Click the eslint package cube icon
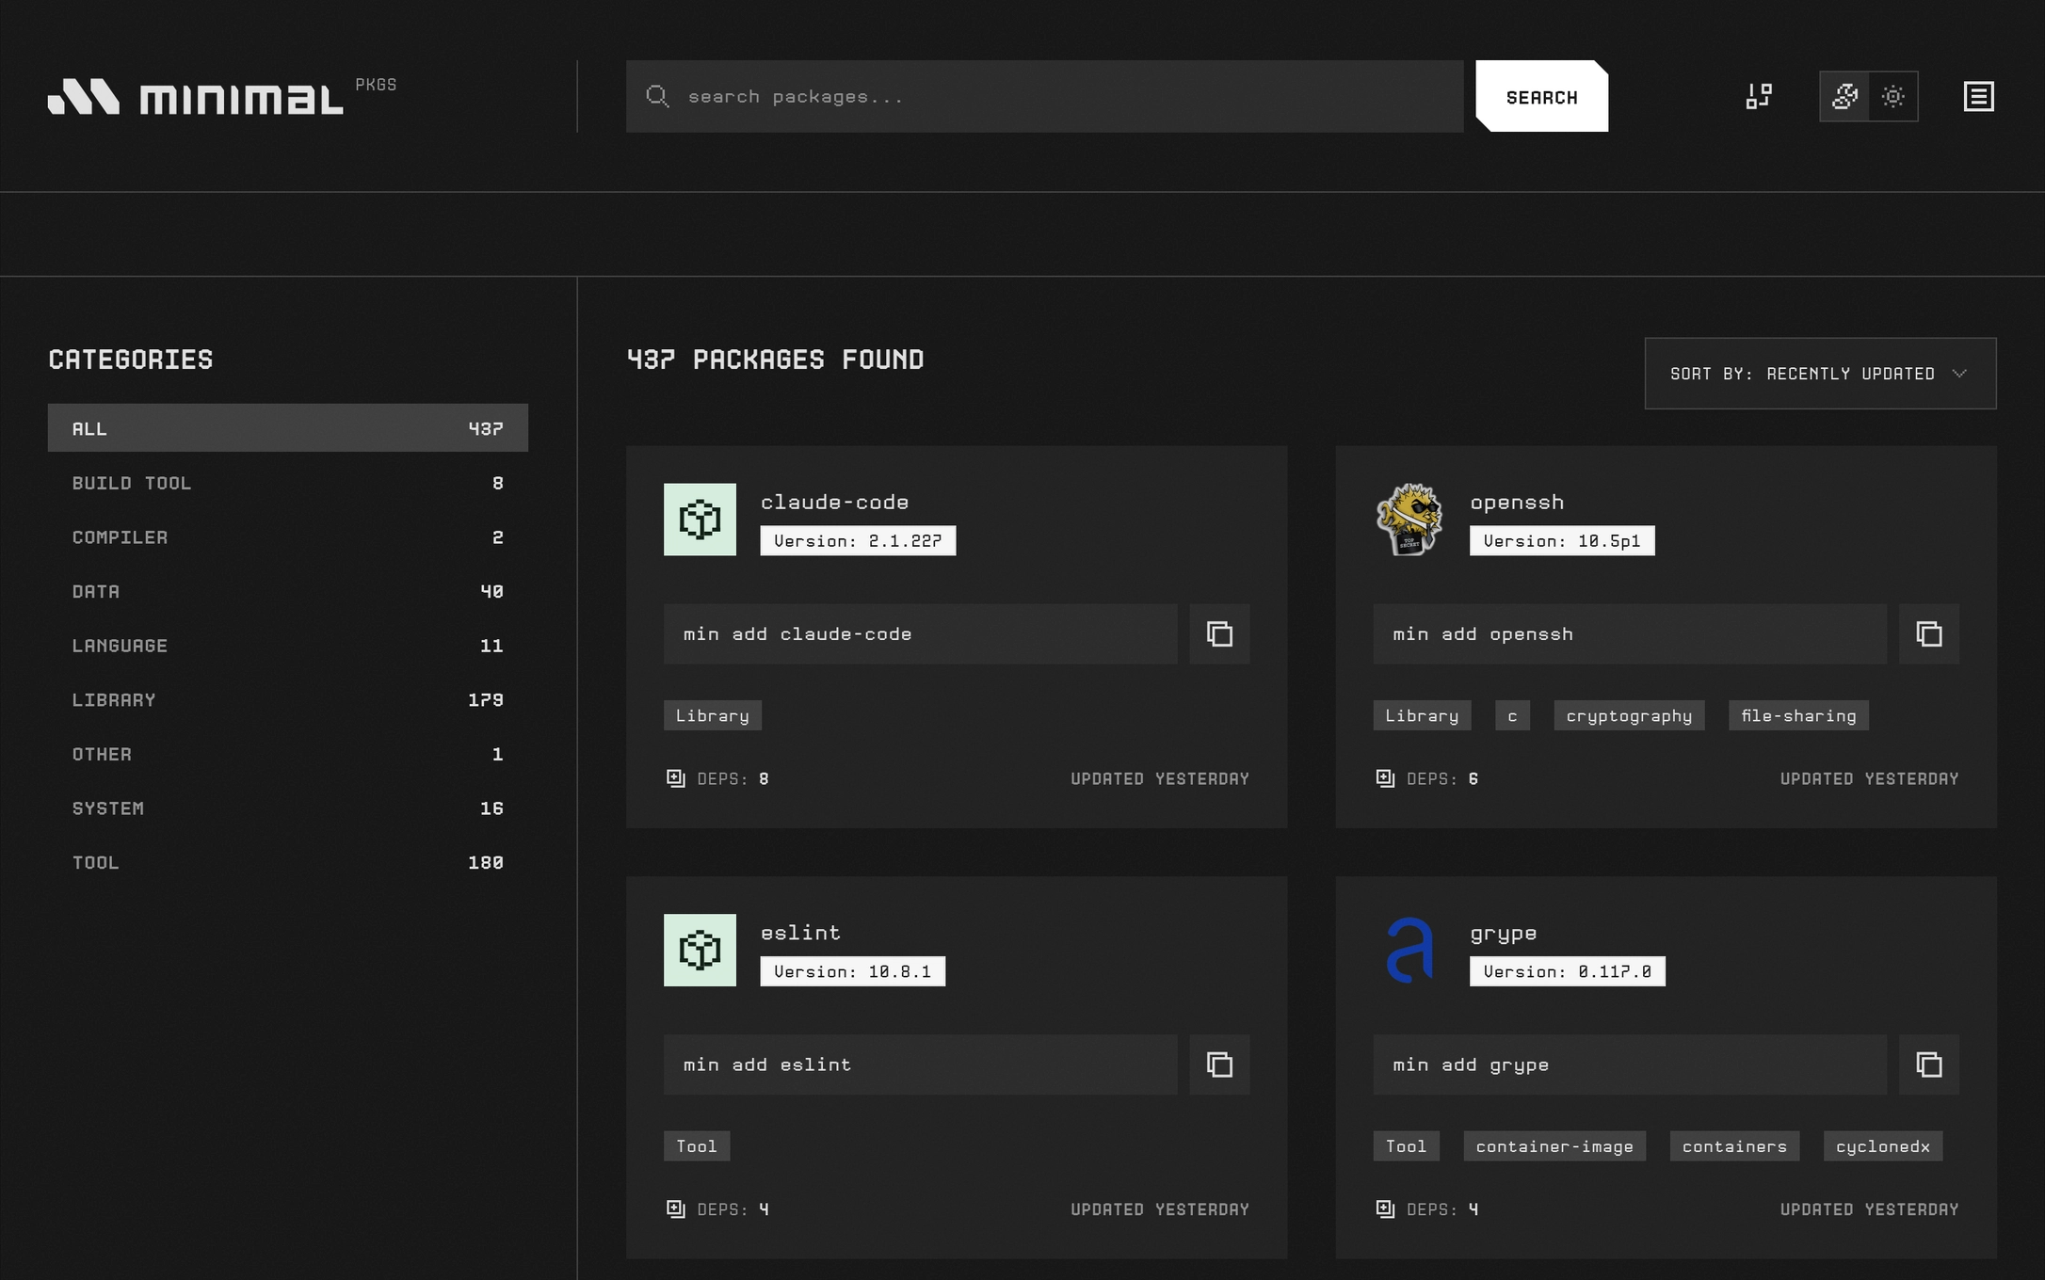 coord(700,951)
